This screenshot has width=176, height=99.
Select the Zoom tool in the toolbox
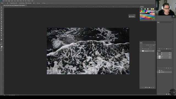[1, 41]
